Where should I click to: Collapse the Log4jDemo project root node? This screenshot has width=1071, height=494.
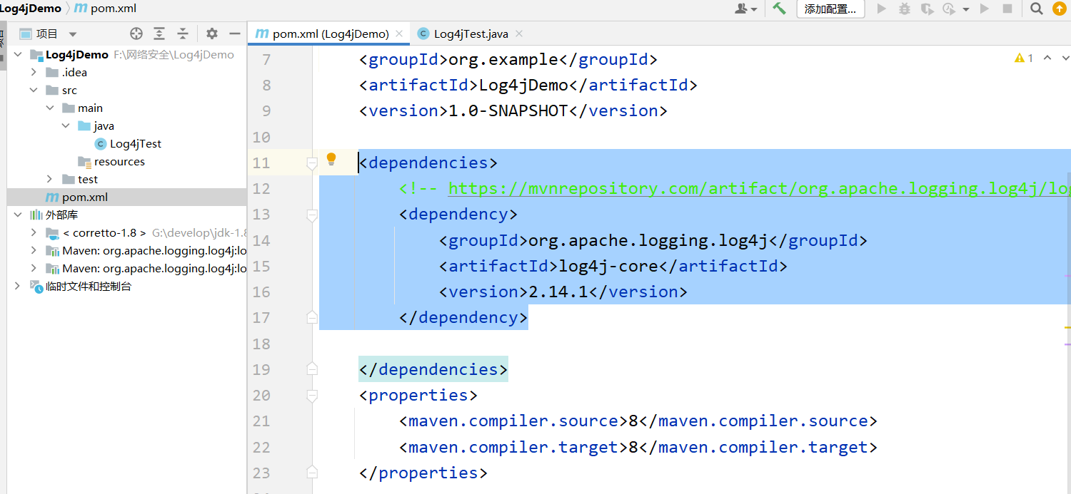point(17,55)
